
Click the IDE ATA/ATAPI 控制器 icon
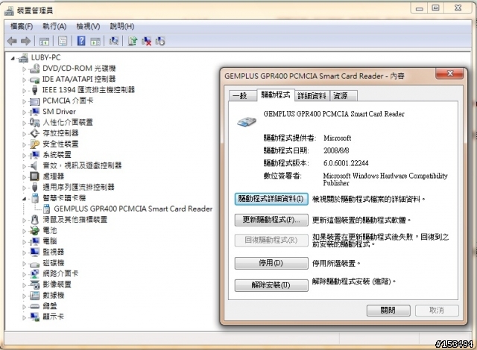34,80
